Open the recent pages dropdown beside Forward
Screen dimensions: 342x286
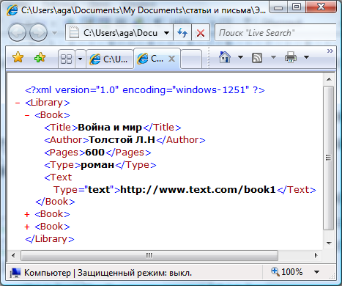point(55,32)
